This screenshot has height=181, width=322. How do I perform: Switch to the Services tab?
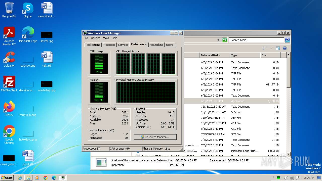click(123, 45)
